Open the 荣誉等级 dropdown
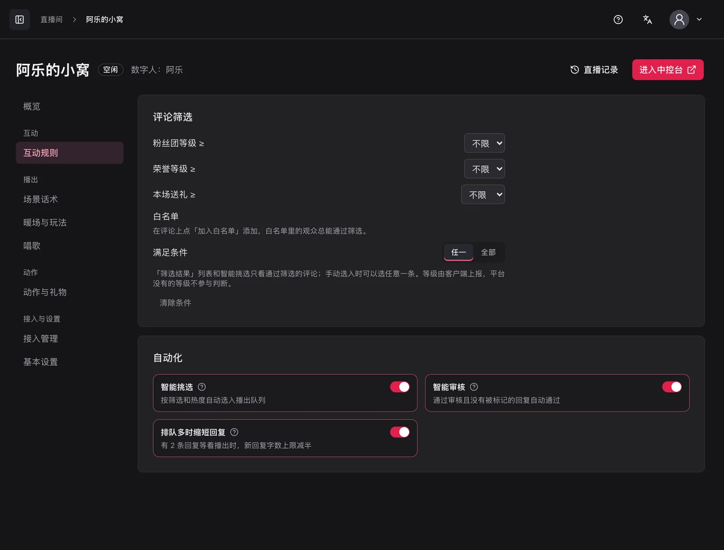 pyautogui.click(x=485, y=169)
